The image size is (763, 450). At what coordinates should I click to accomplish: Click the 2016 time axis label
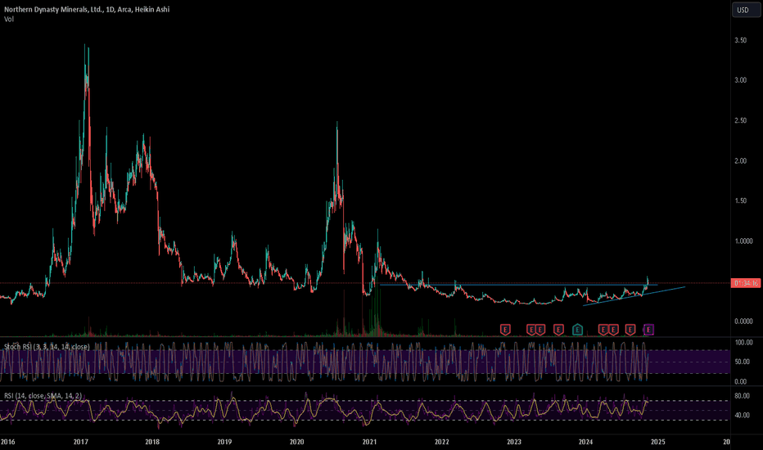point(8,442)
